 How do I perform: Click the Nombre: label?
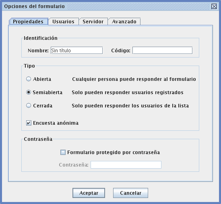click(x=38, y=50)
